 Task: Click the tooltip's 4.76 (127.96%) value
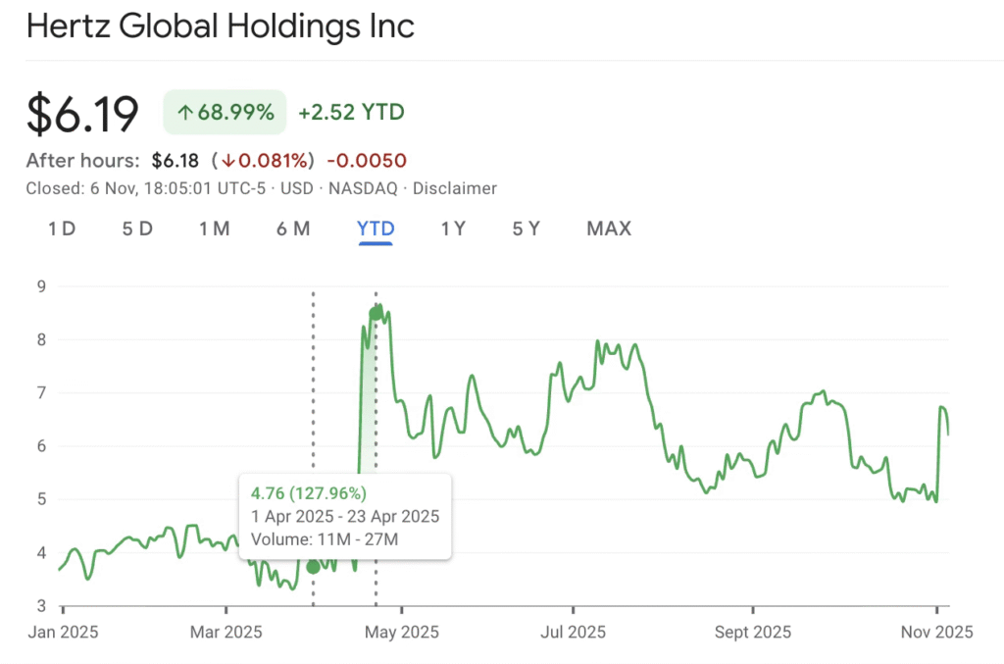[x=309, y=492]
